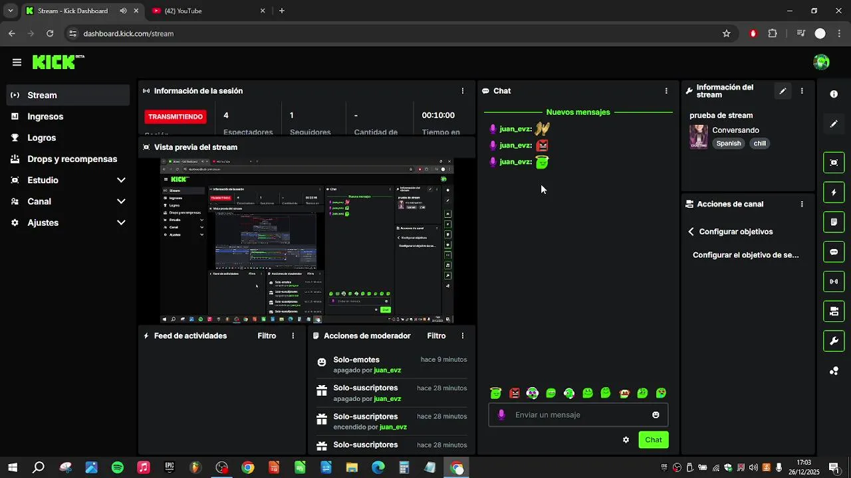
Task: Expand the Ajustes section chevron
Action: [x=121, y=222]
